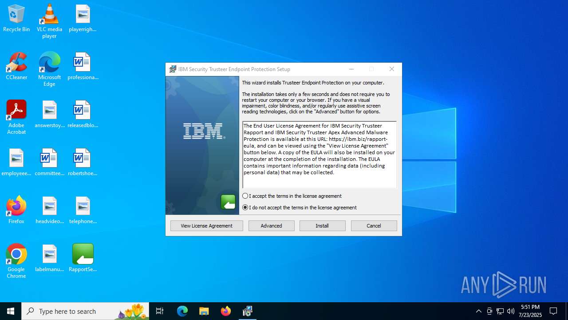Open Task View on the taskbar

click(x=160, y=311)
